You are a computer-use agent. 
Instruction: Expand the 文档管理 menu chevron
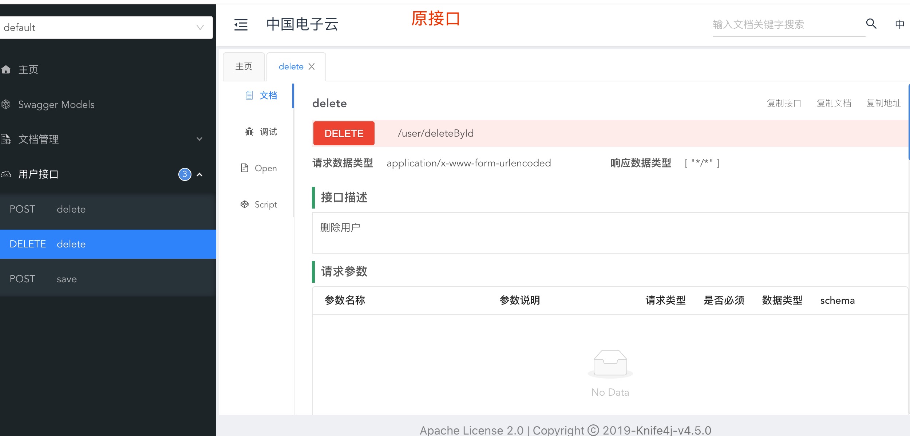199,139
